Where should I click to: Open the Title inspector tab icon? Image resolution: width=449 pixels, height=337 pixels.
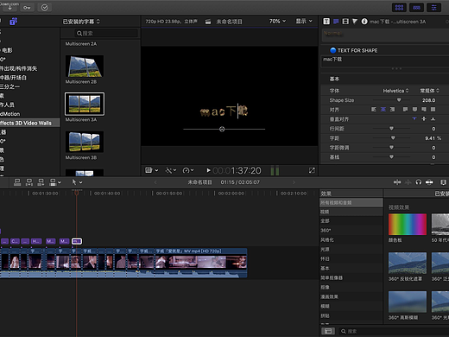pos(336,22)
